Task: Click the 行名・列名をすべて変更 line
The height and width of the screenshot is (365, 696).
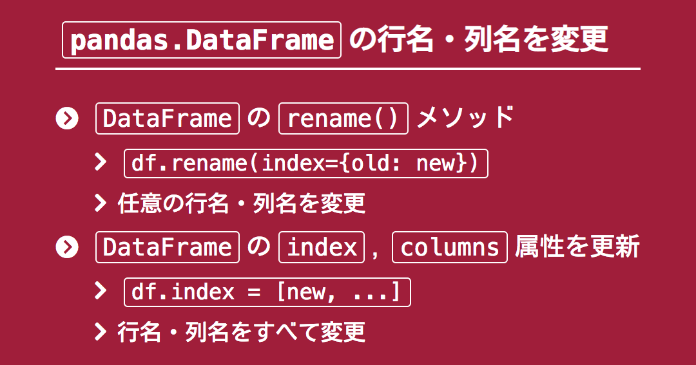Action: click(242, 332)
